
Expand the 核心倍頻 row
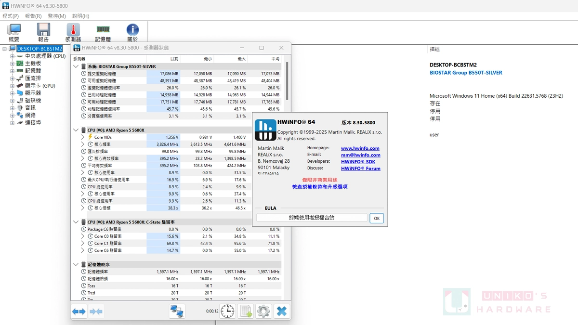tap(83, 208)
